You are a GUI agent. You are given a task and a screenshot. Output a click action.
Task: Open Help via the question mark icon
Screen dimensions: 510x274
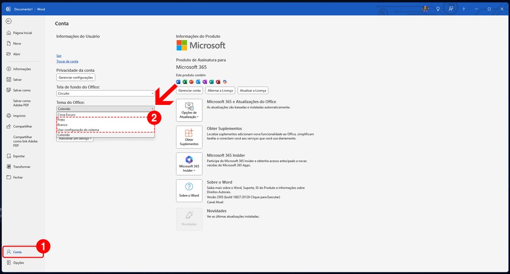(x=463, y=9)
